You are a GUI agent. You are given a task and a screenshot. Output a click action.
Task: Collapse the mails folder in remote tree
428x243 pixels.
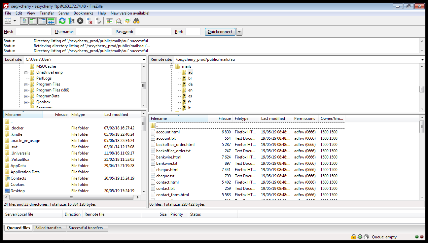click(x=172, y=66)
